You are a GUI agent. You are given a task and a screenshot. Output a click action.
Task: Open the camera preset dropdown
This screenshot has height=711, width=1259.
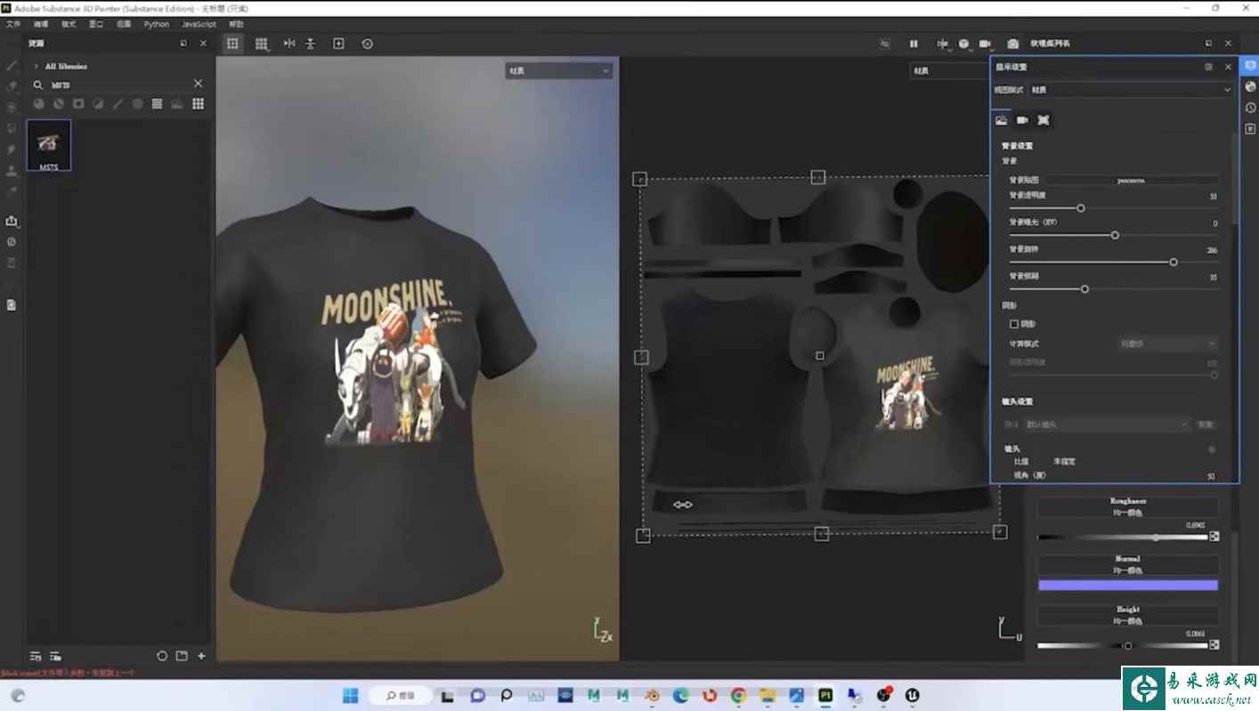click(x=1106, y=424)
